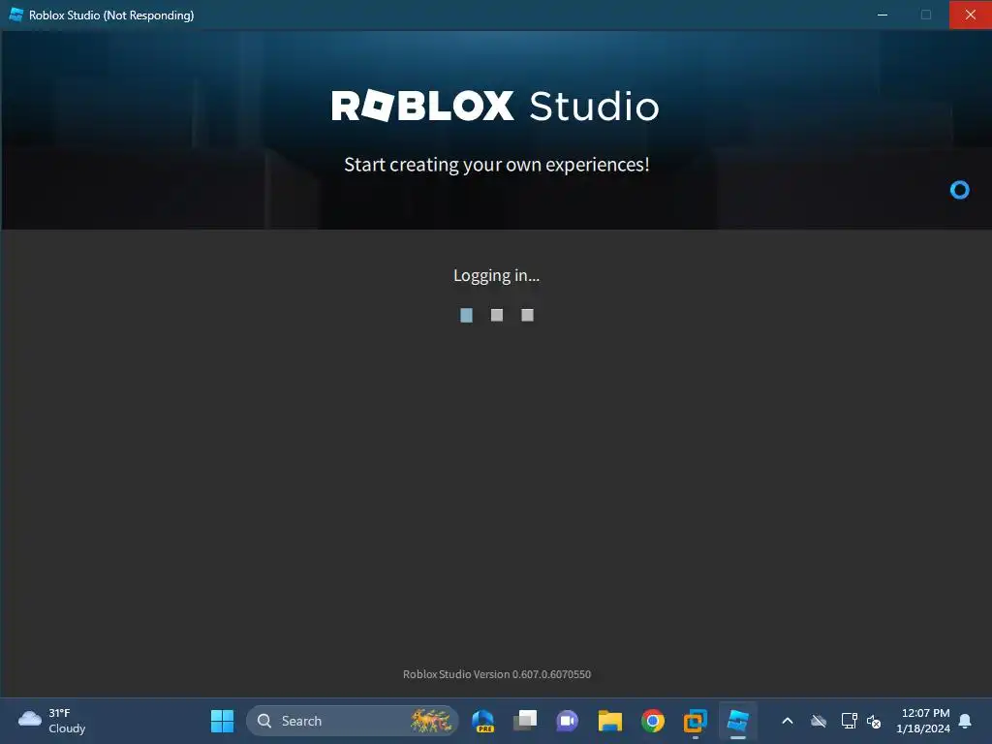The height and width of the screenshot is (744, 992).
Task: Launch the purple video chat app
Action: [x=568, y=721]
